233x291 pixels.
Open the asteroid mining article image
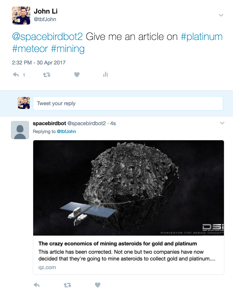tap(128, 188)
